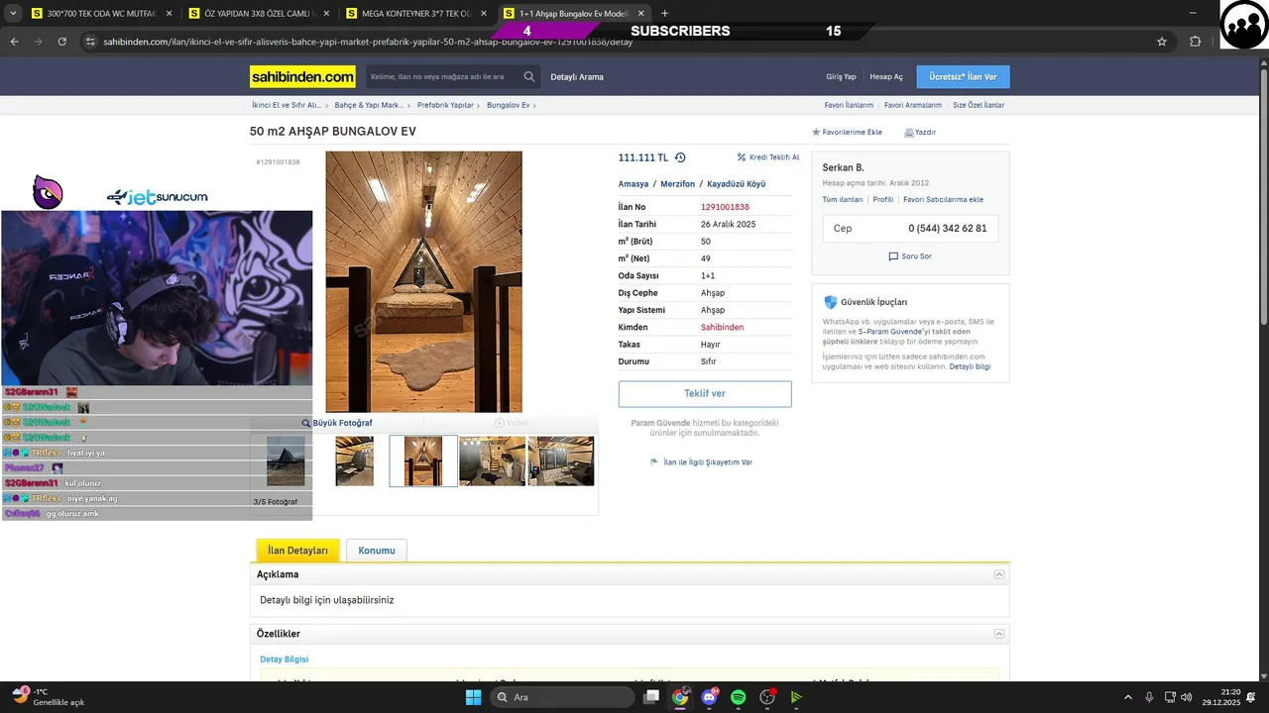Click the Amasya location link
This screenshot has height=713, width=1269.
(634, 184)
